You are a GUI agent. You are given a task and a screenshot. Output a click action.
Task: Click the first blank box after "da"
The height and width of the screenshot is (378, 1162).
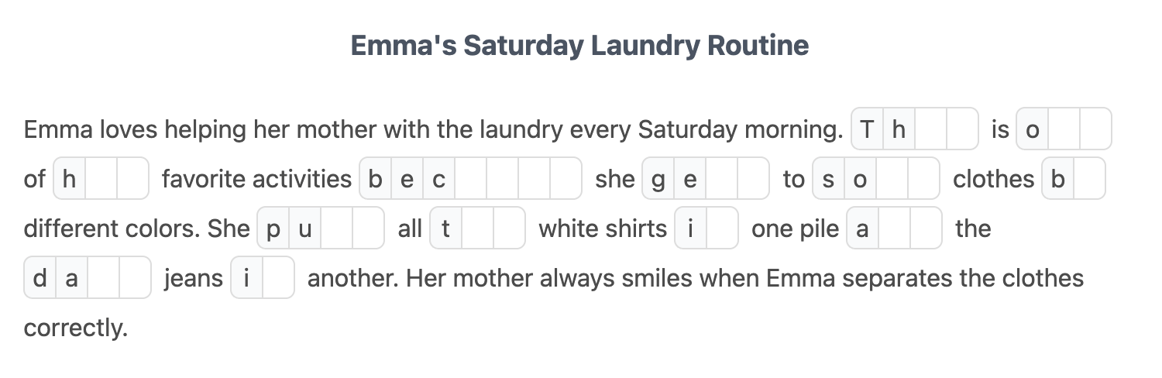pyautogui.click(x=103, y=278)
